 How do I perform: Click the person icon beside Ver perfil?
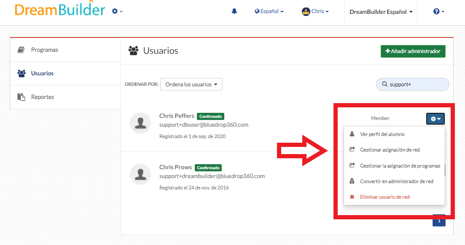click(352, 134)
